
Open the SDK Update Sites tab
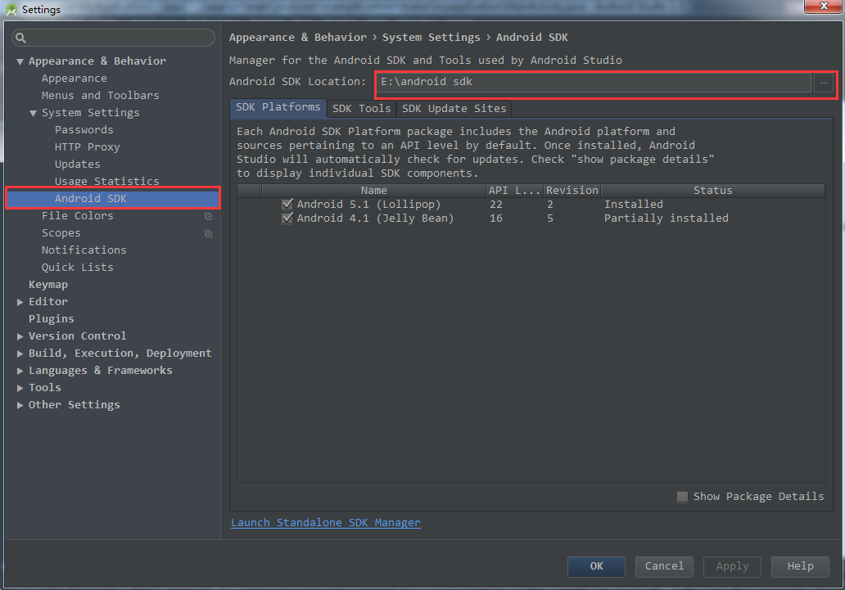click(x=454, y=109)
